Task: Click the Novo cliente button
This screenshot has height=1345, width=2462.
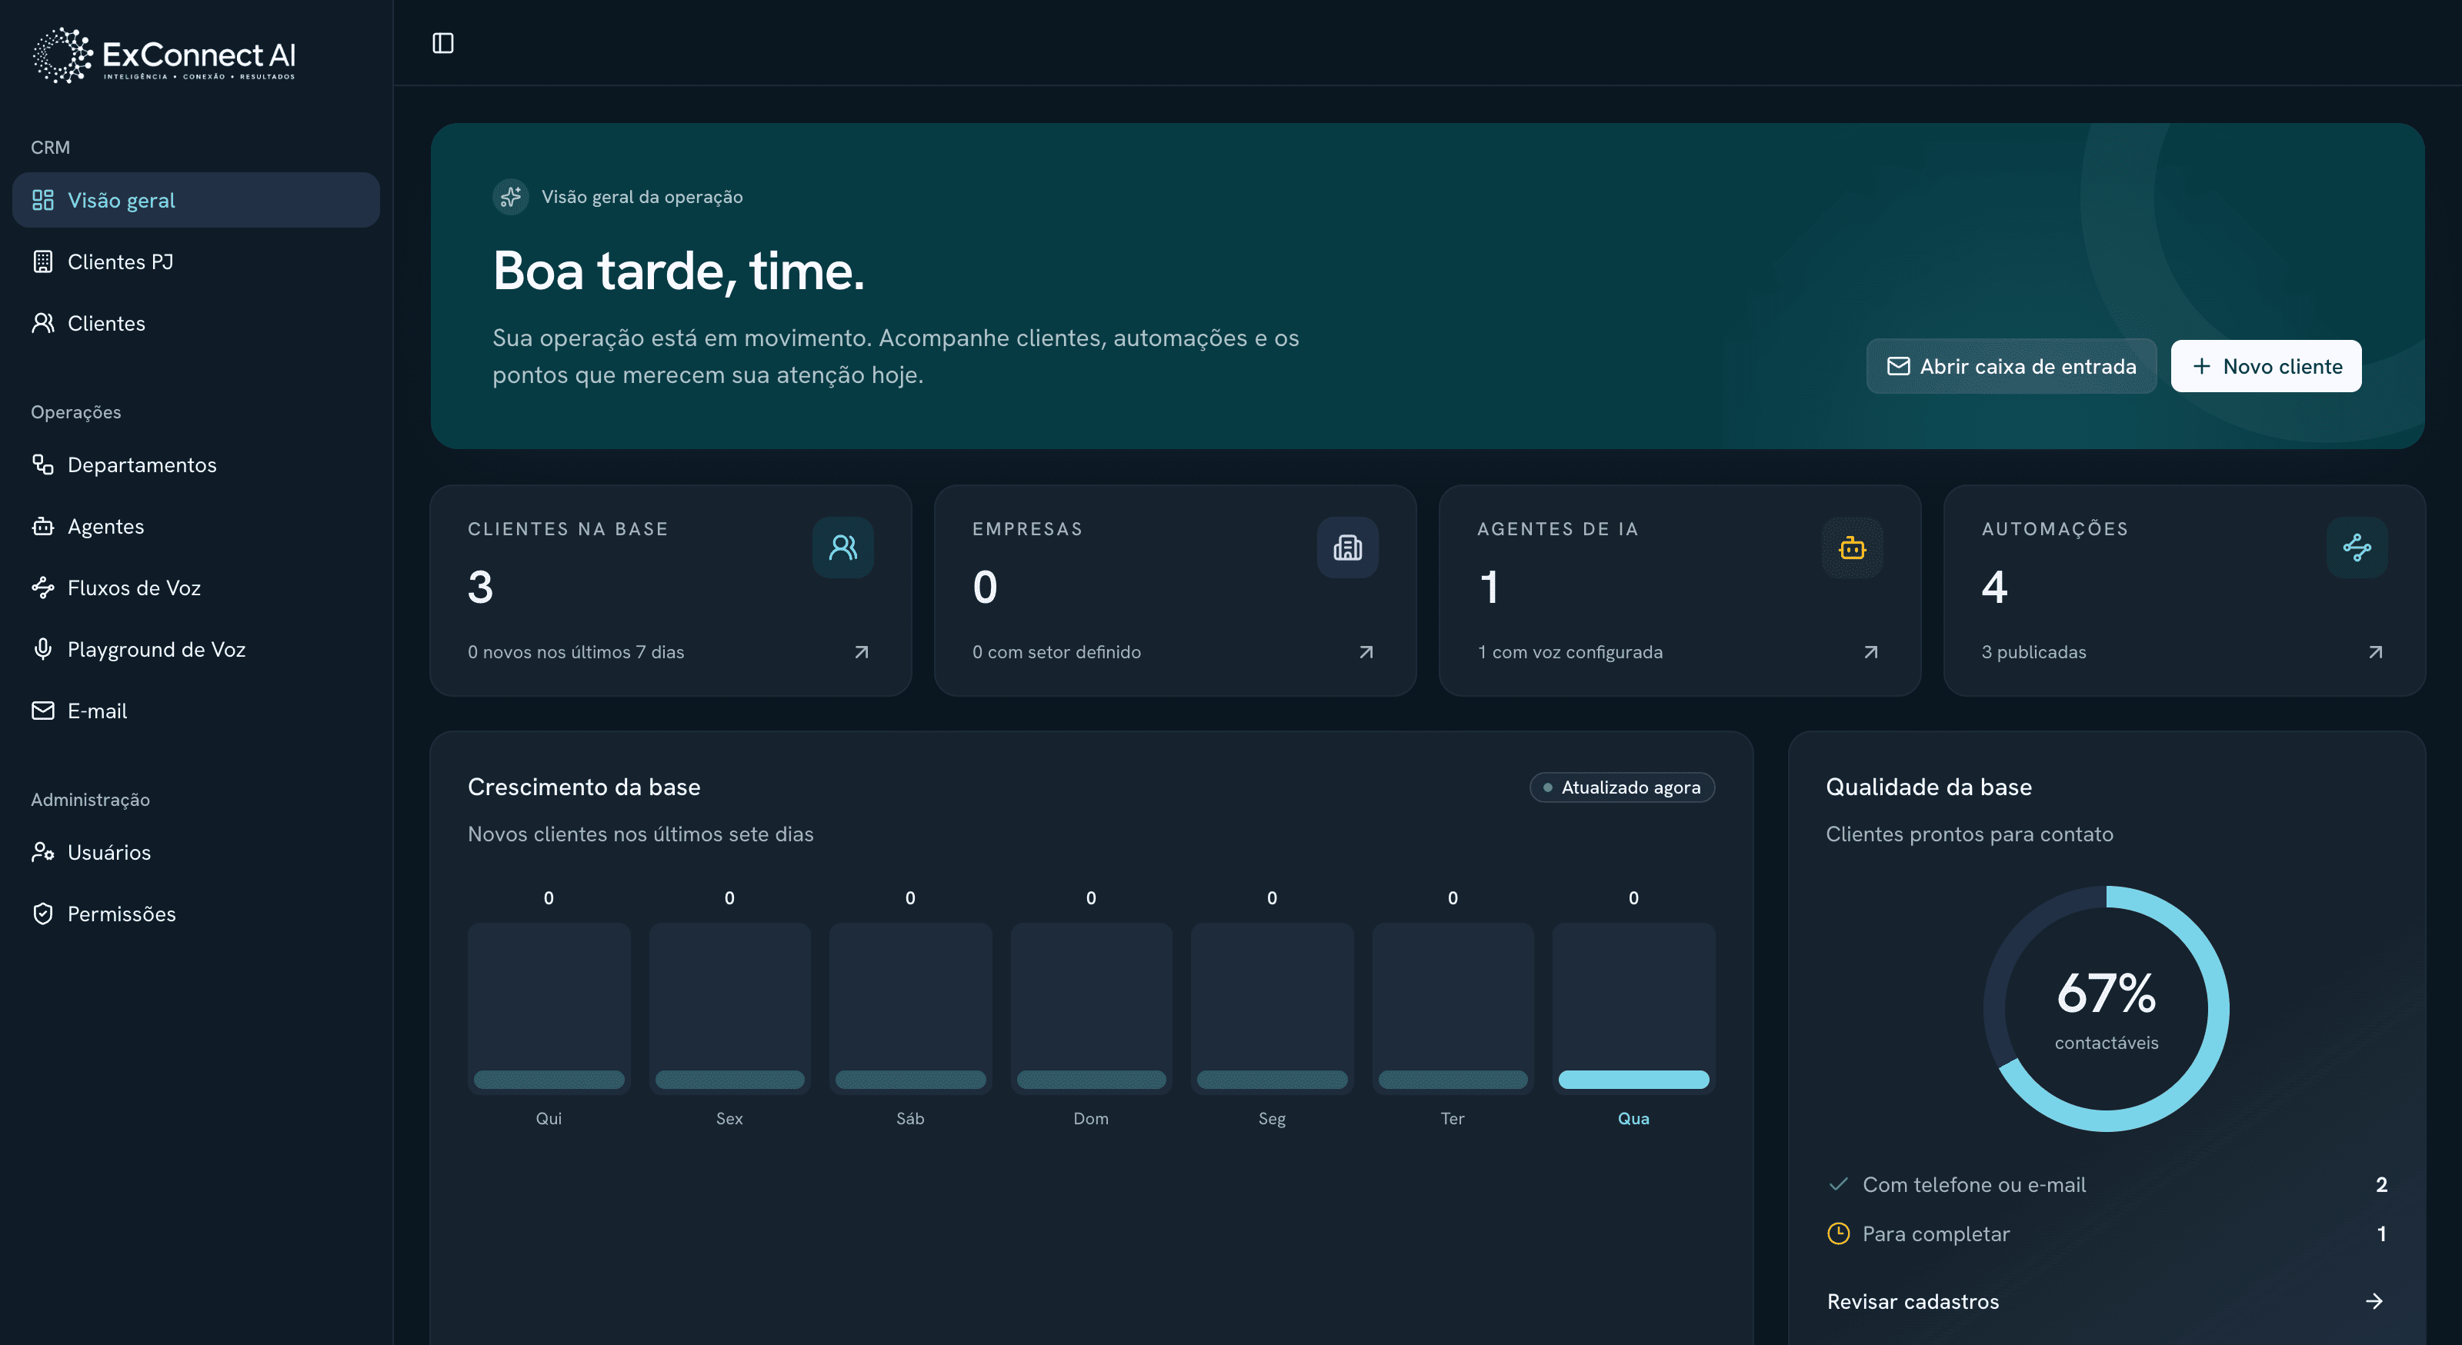Action: point(2266,366)
